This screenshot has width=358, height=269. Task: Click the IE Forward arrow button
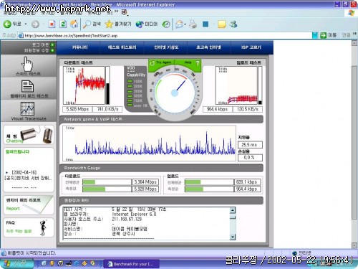tap(35, 24)
